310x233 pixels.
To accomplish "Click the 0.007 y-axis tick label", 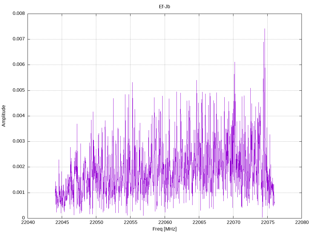I will pos(19,39).
